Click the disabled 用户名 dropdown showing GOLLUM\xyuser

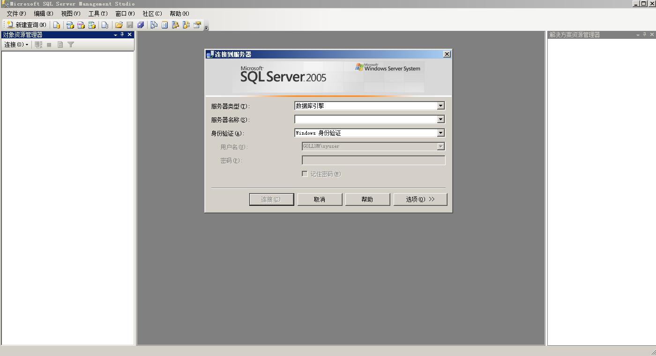373,146
